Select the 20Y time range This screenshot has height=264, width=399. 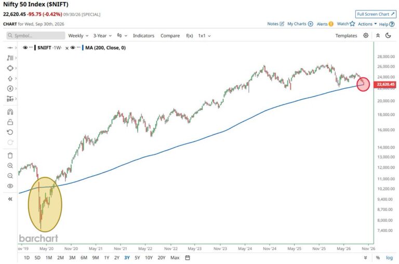[162, 258]
